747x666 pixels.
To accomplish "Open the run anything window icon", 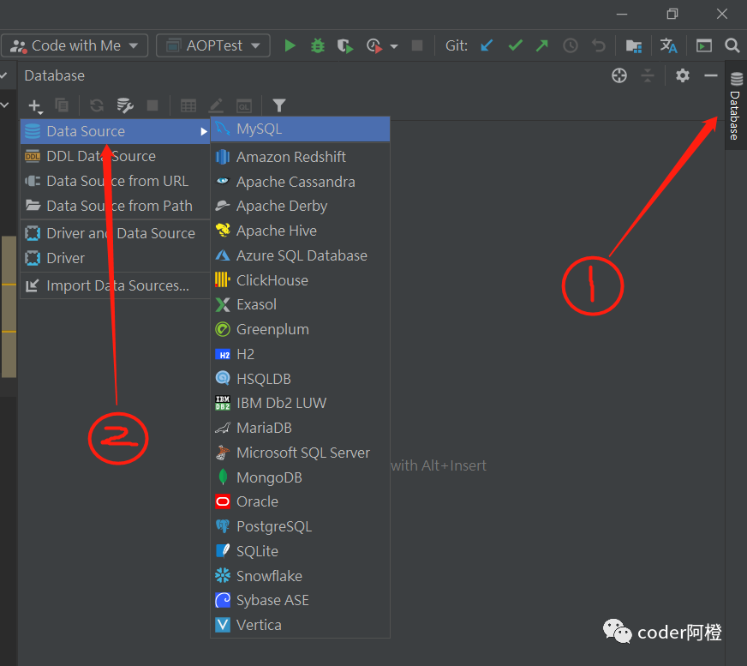I will click(x=703, y=45).
